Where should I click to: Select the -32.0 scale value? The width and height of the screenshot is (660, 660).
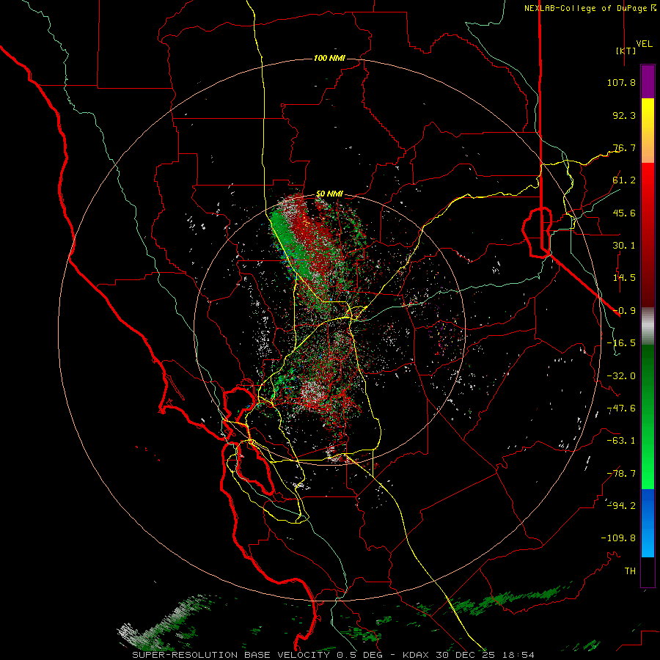[x=621, y=376]
